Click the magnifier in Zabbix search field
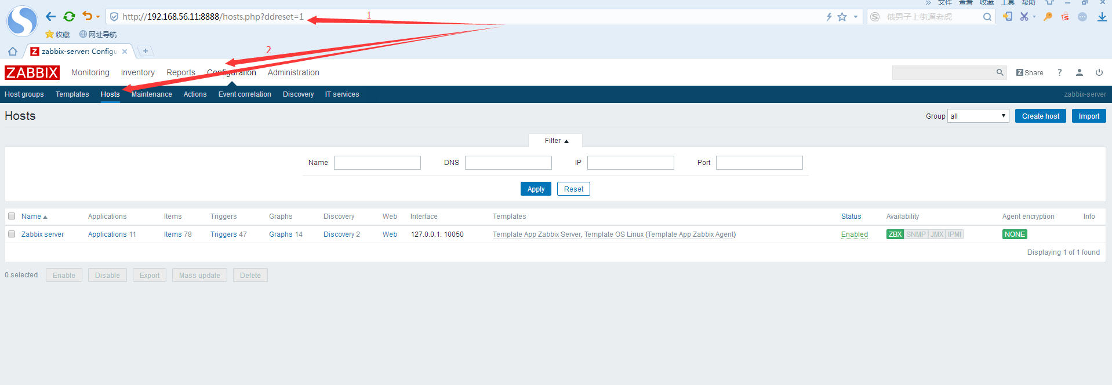This screenshot has height=385, width=1112. (1000, 72)
